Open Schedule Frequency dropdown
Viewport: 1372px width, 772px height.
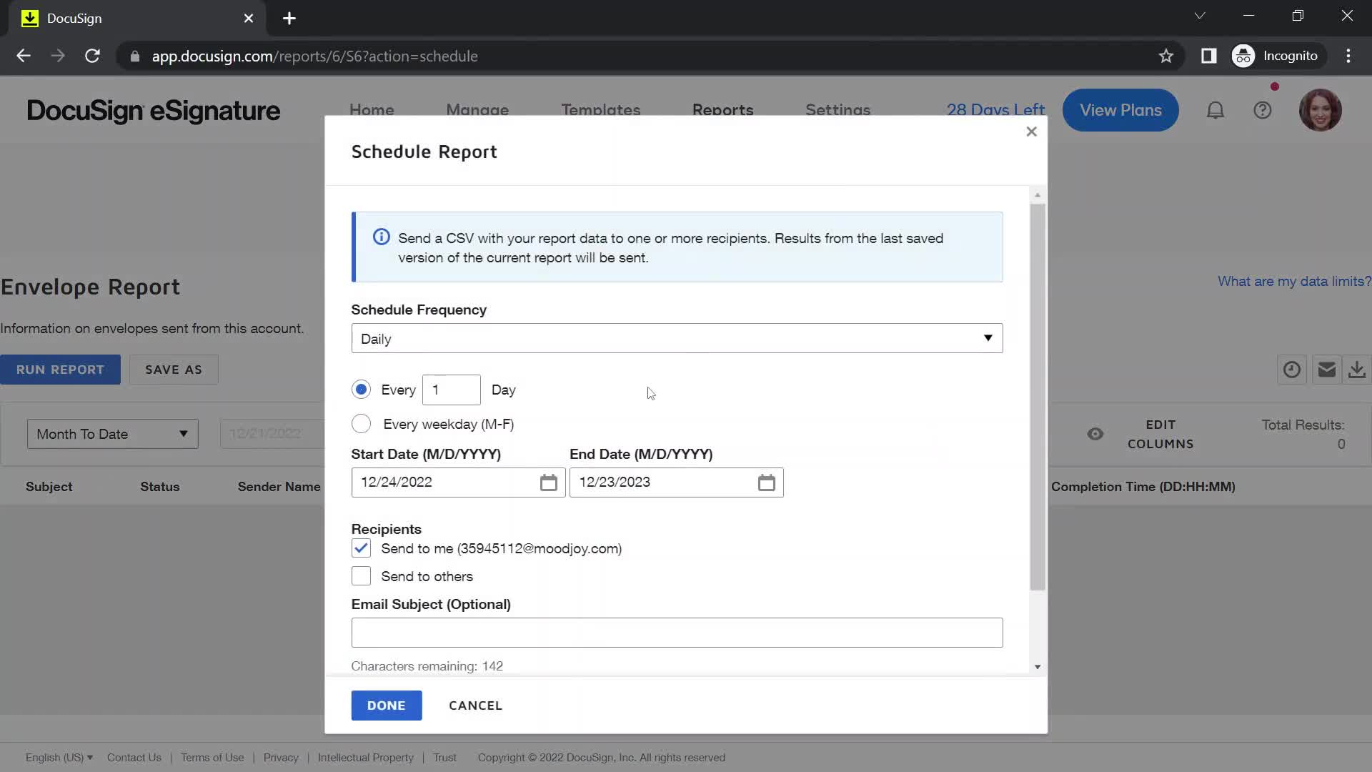click(x=677, y=338)
